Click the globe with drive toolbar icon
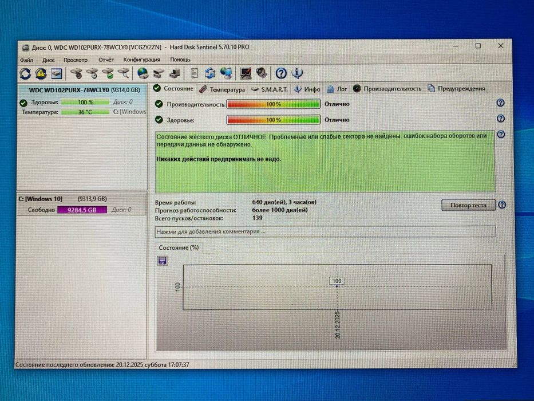534x401 pixels. pos(143,73)
